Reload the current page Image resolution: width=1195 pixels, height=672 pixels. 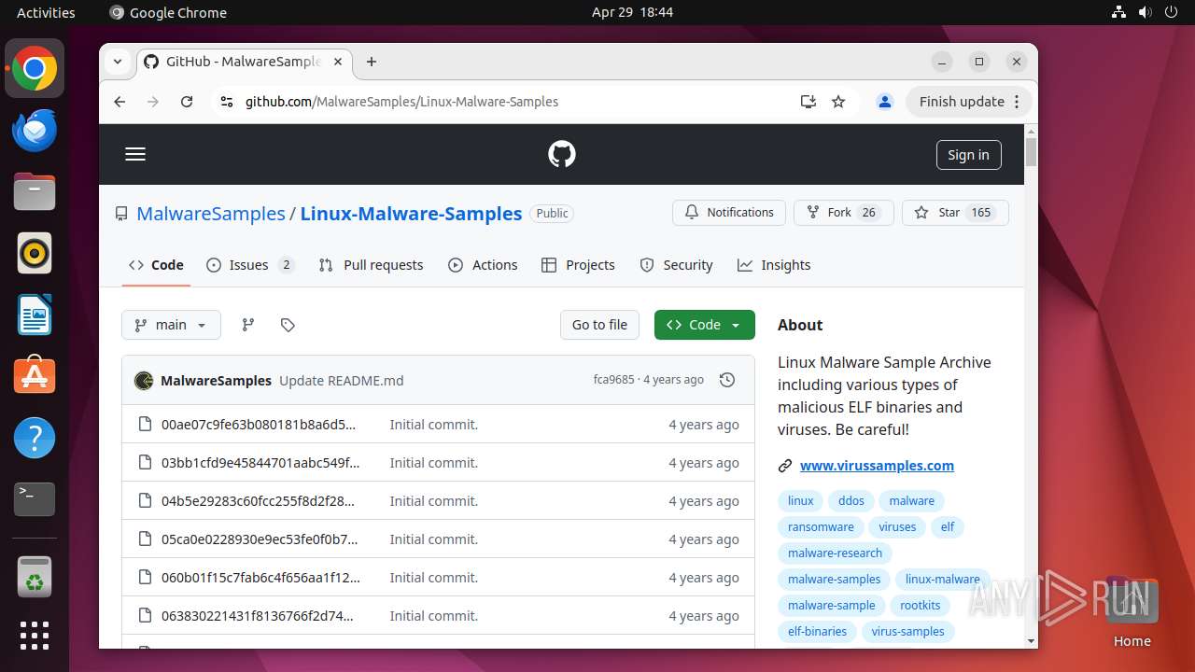click(187, 102)
